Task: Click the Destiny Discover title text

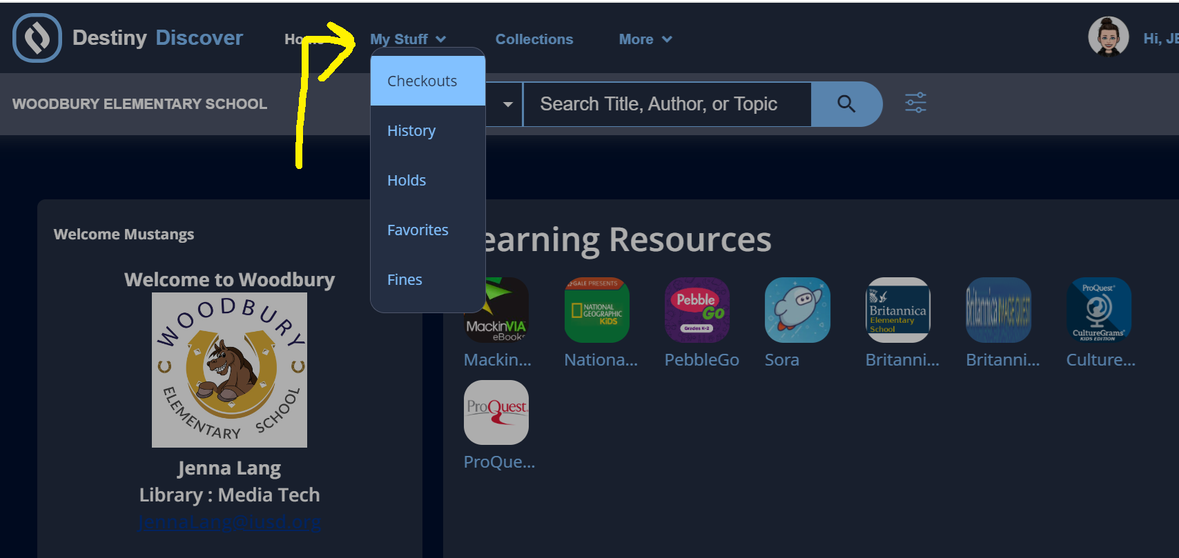Action: pyautogui.click(x=157, y=38)
